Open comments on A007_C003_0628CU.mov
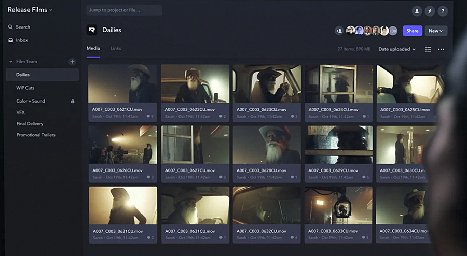467x256 pixels. [x=294, y=177]
